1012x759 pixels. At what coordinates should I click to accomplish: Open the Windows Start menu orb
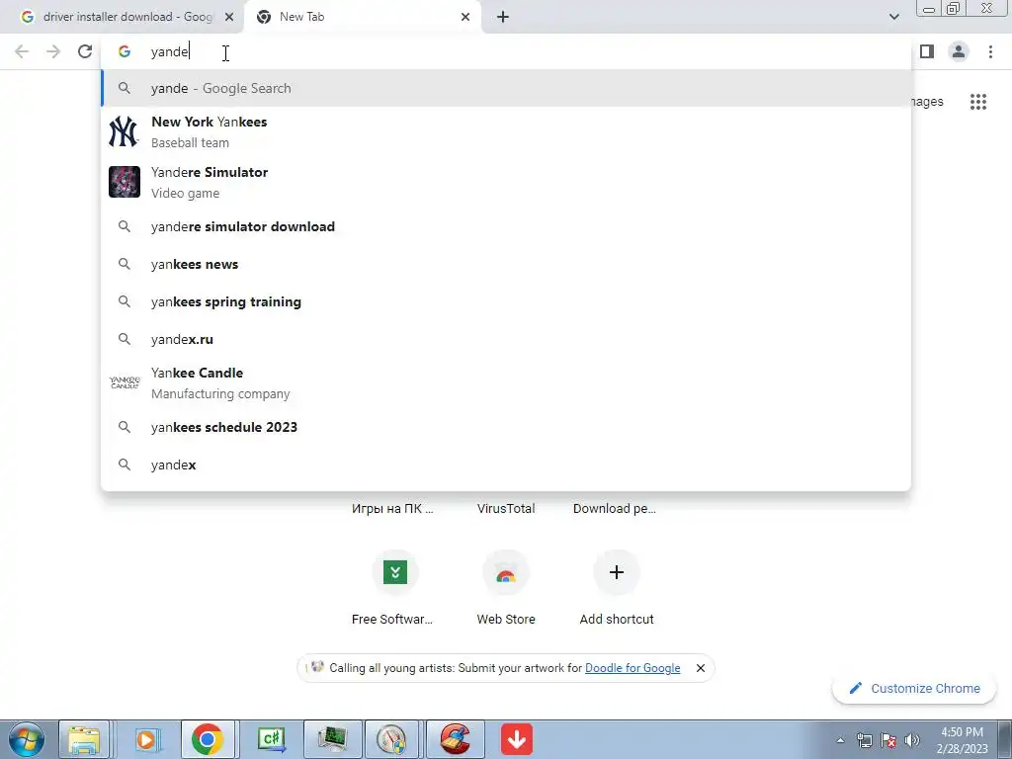[x=27, y=739]
